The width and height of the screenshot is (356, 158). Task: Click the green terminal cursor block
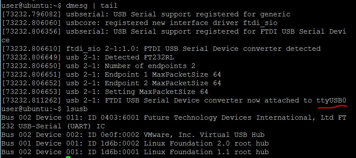[x=68, y=157]
